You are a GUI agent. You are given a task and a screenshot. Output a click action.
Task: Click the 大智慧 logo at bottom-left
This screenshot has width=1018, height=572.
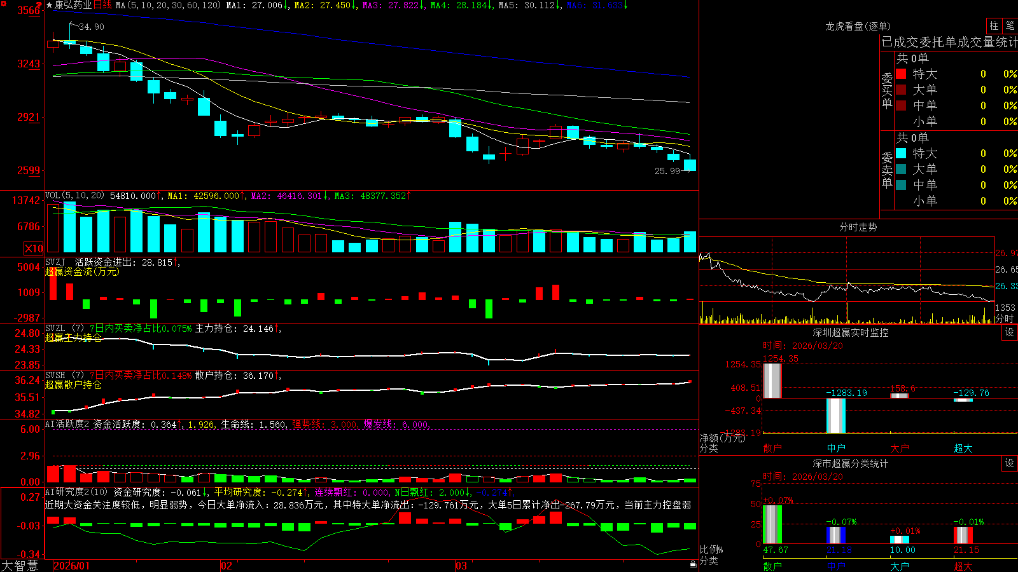(x=20, y=566)
